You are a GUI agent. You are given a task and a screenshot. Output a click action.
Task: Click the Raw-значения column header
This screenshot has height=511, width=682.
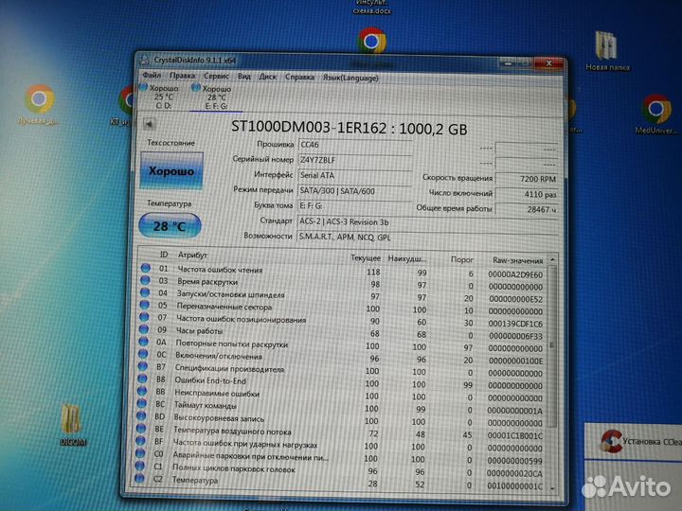[517, 258]
